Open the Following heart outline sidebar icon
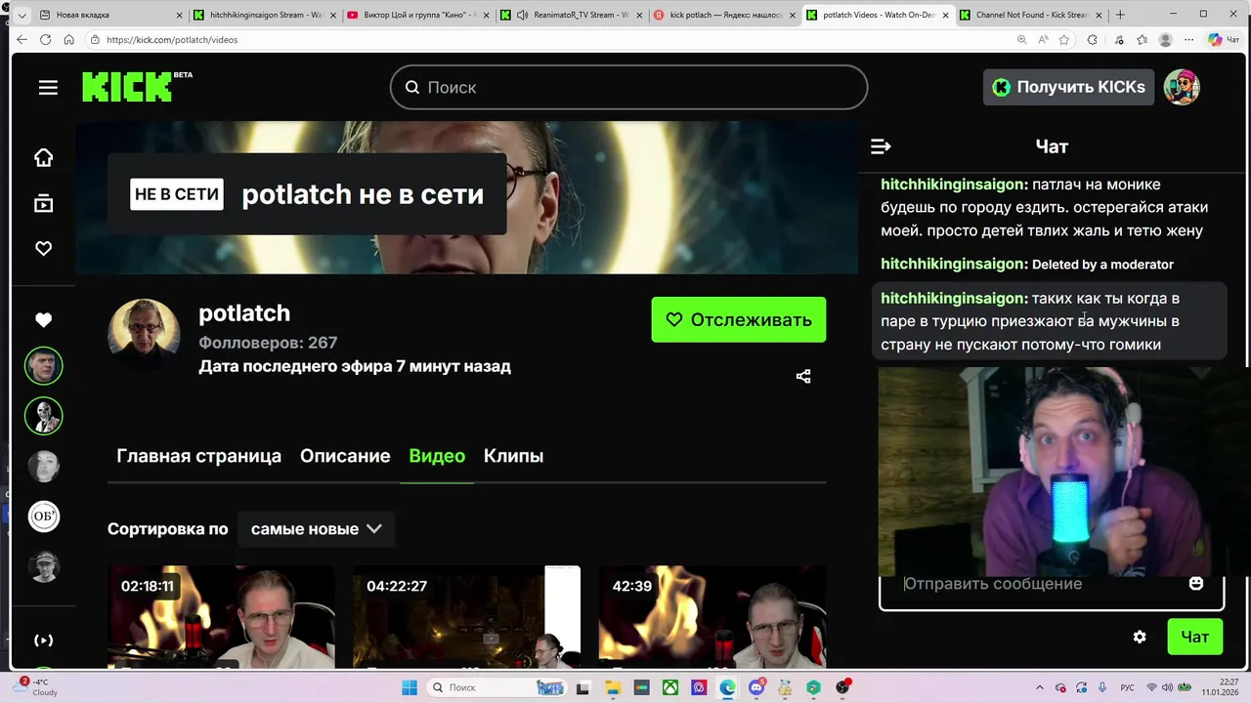Viewport: 1251px width, 703px height. (43, 249)
